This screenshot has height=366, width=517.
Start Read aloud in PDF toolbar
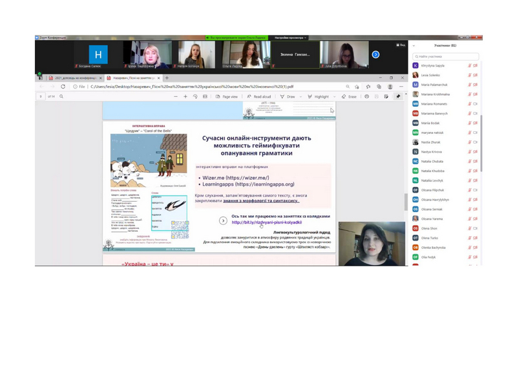(259, 97)
